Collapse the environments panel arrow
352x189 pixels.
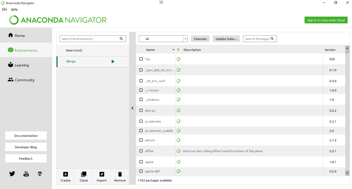click(x=132, y=108)
